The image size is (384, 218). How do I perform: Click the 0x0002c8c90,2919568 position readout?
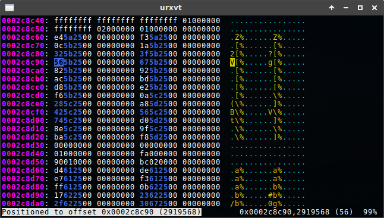coord(285,212)
